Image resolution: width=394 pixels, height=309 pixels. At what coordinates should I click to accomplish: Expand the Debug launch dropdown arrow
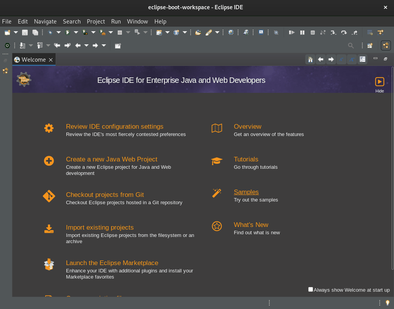tap(59, 32)
